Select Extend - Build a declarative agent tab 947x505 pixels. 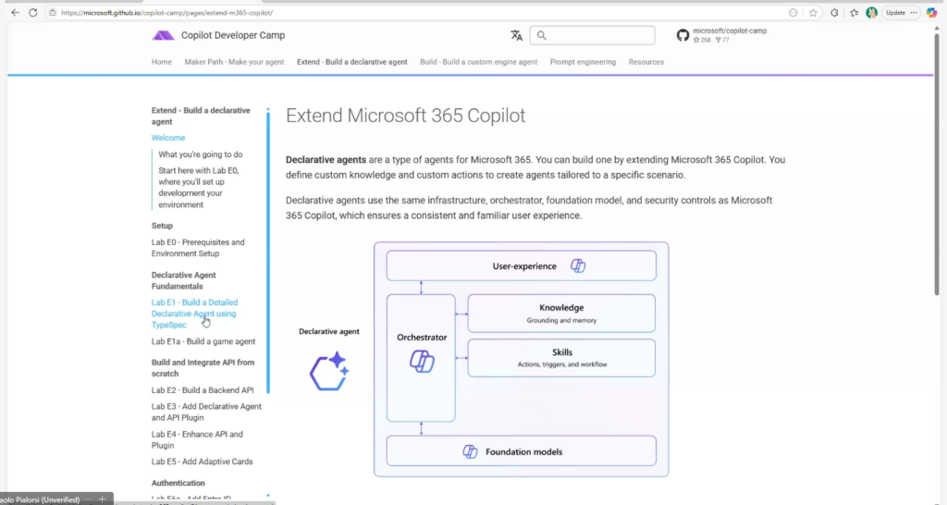(x=352, y=62)
